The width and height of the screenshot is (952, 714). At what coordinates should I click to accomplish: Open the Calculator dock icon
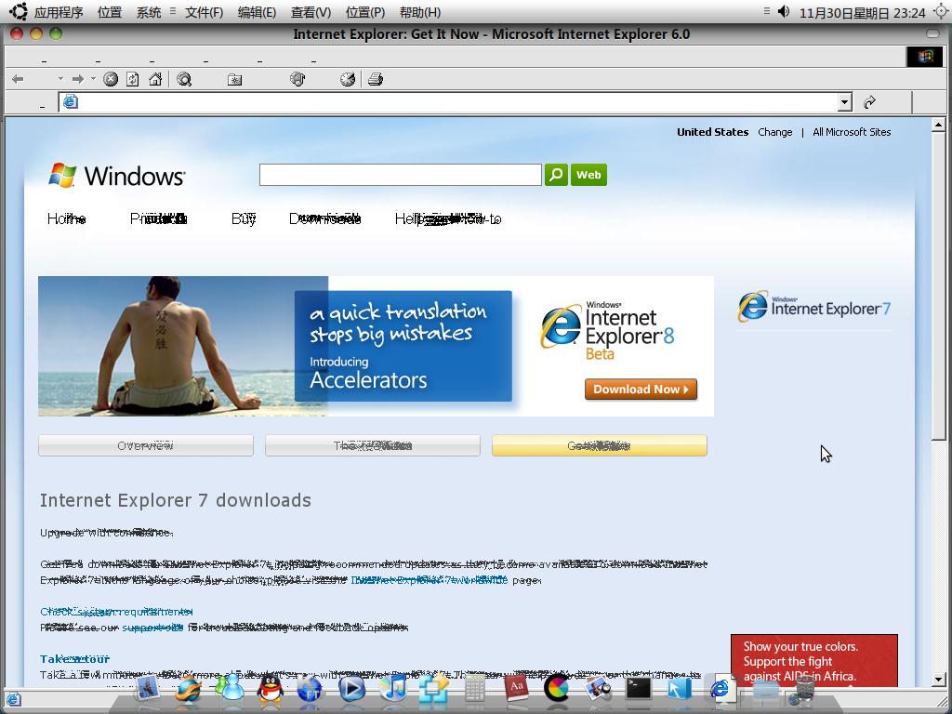[475, 689]
